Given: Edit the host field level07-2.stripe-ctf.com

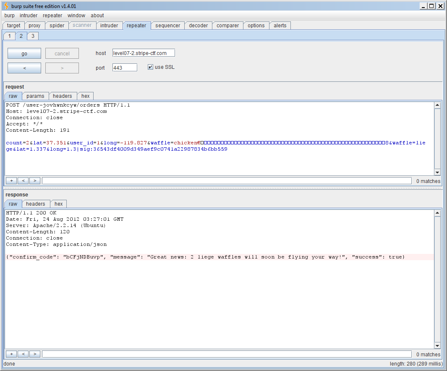Looking at the screenshot, I should (144, 53).
